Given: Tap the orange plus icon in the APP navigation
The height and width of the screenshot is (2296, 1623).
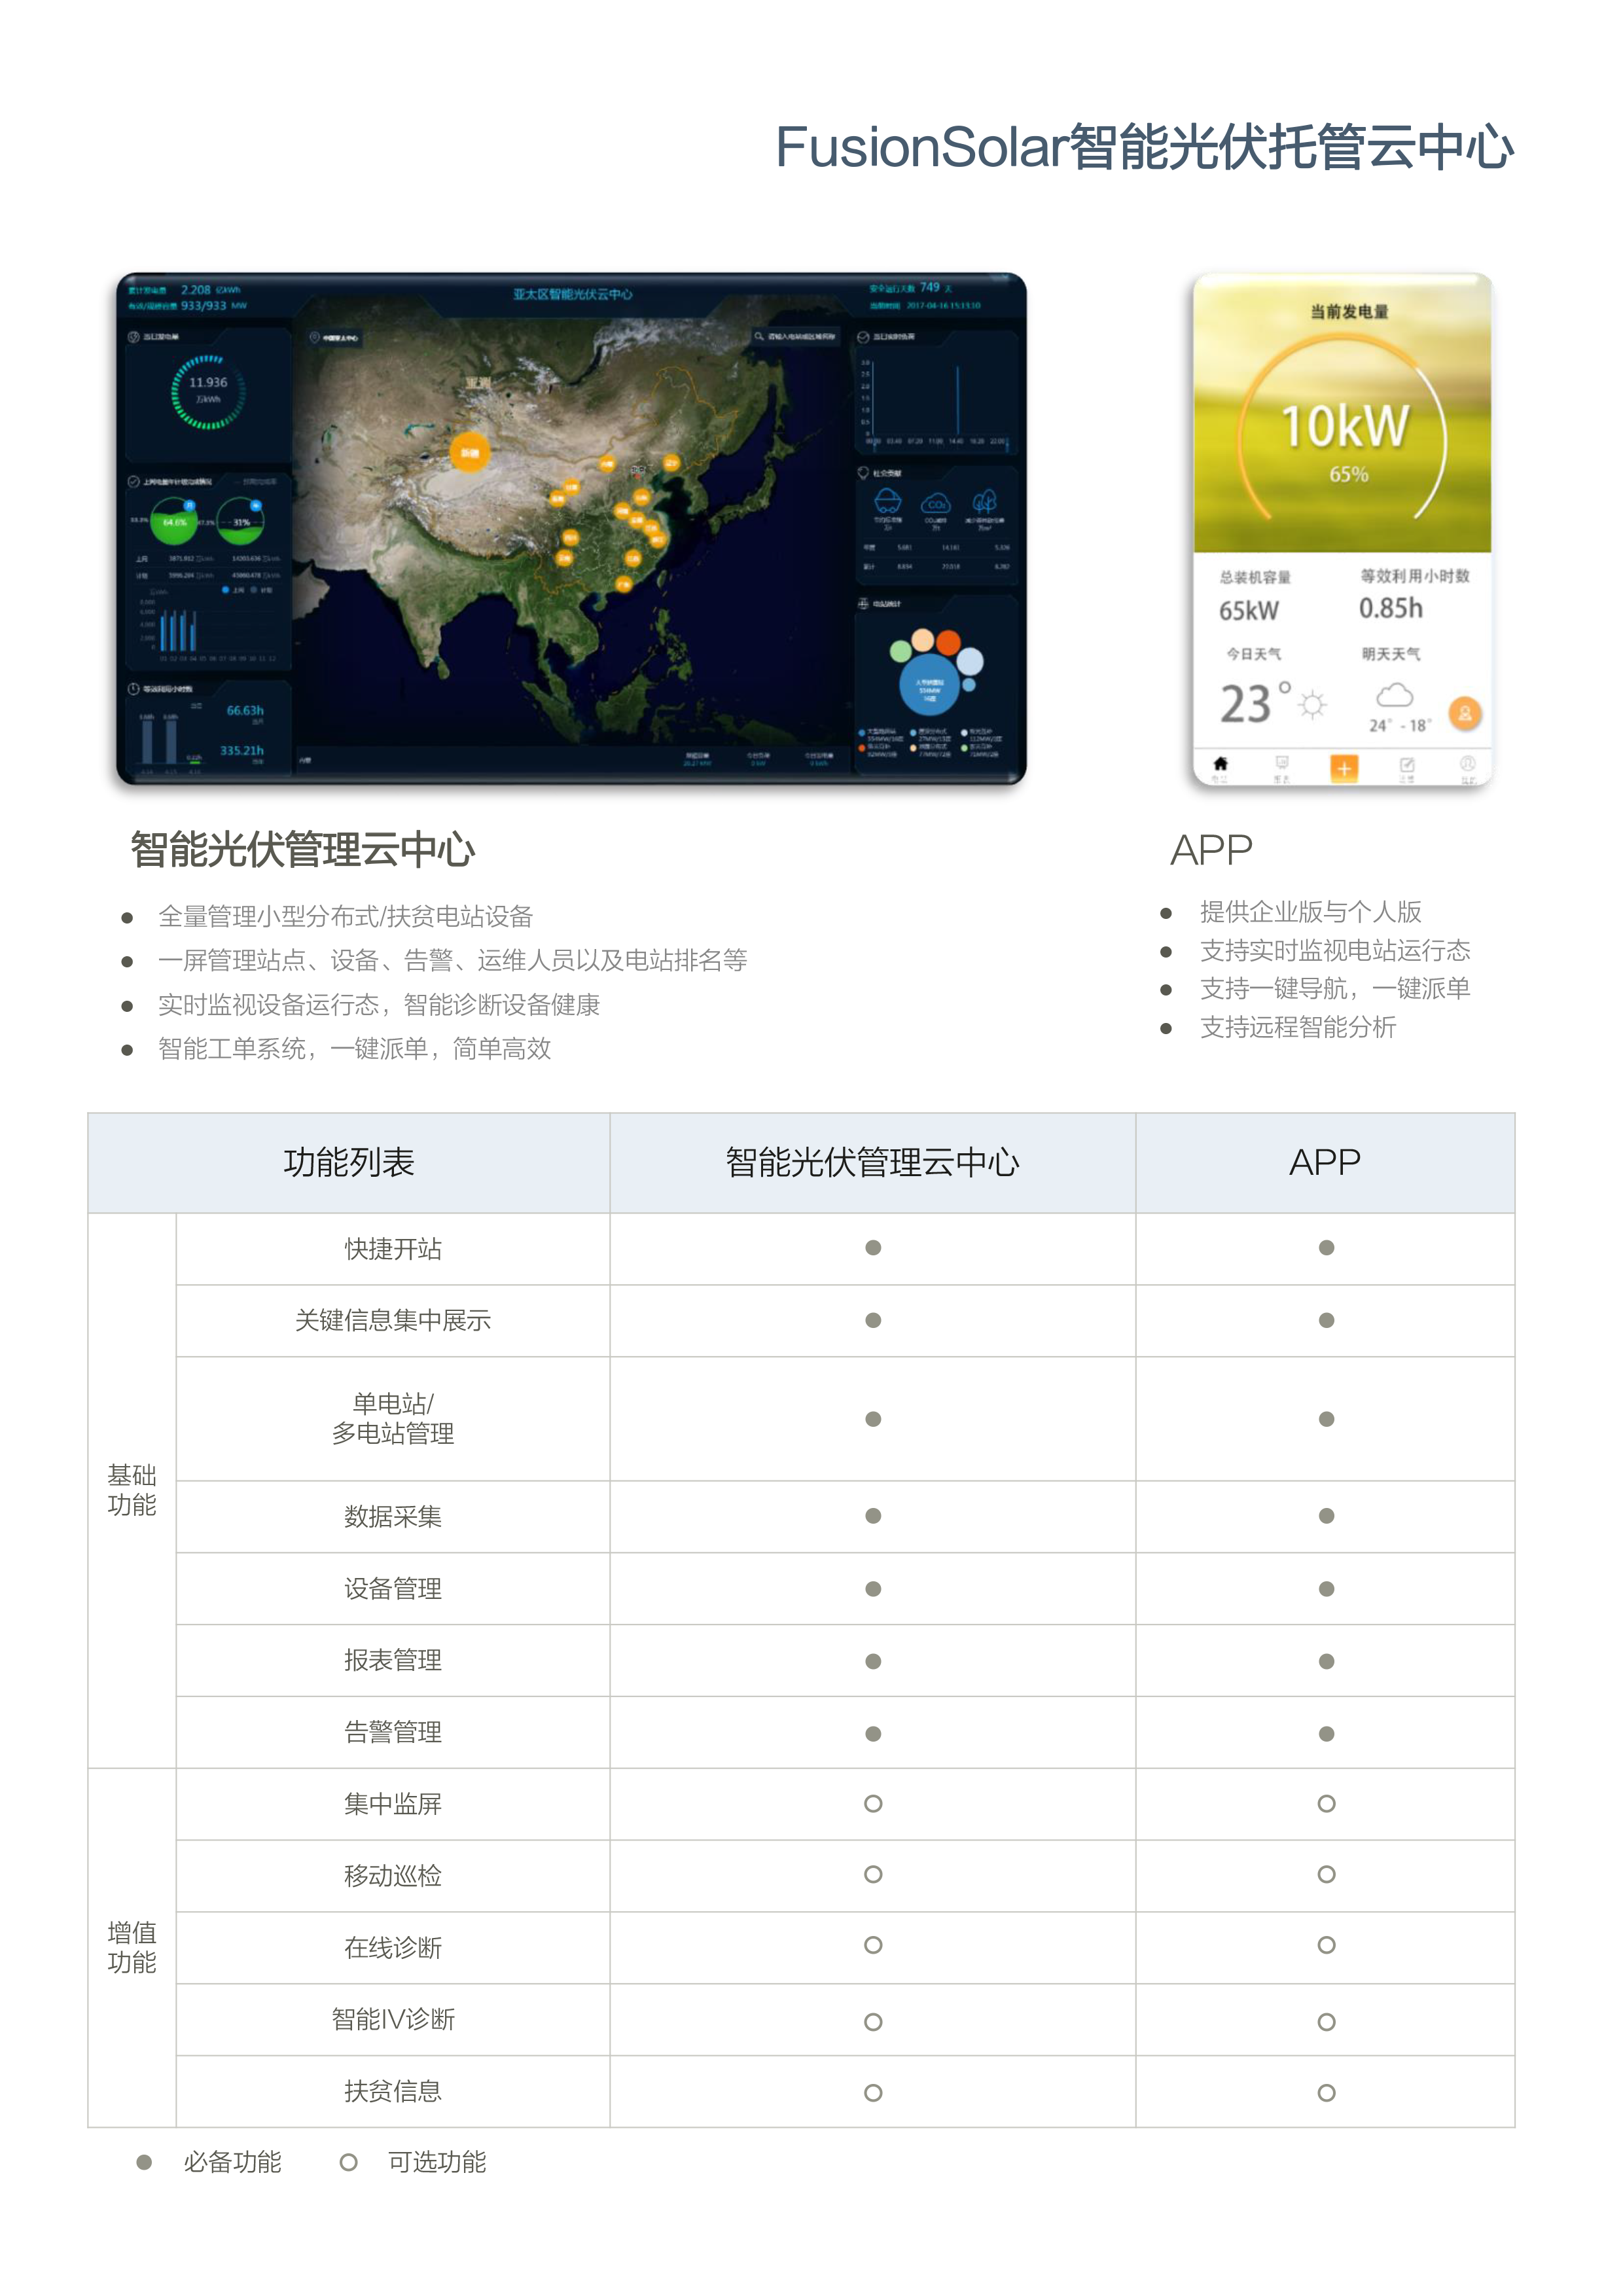Looking at the screenshot, I should coord(1345,769).
